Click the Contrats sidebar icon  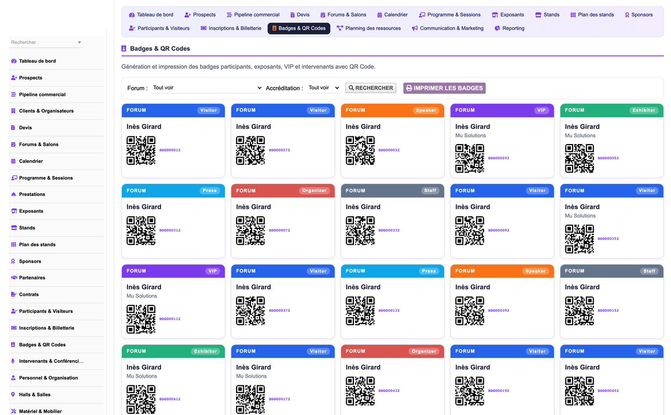coord(14,294)
